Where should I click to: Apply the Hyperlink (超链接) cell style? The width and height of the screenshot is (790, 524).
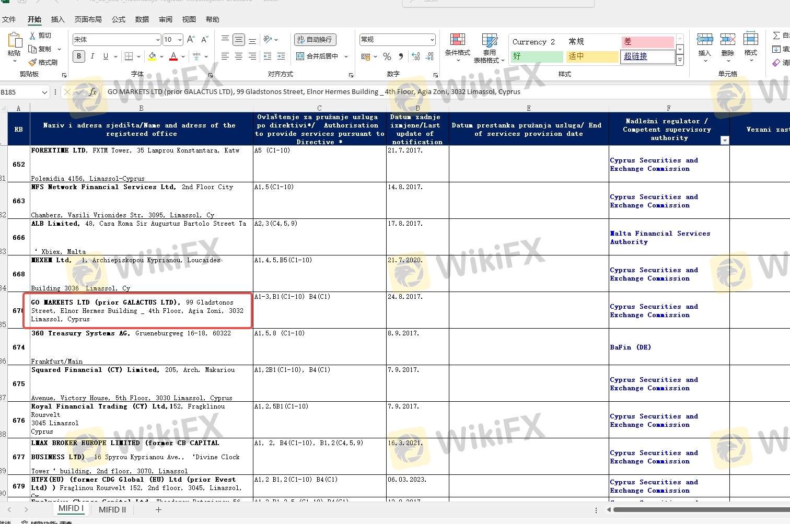tap(647, 56)
